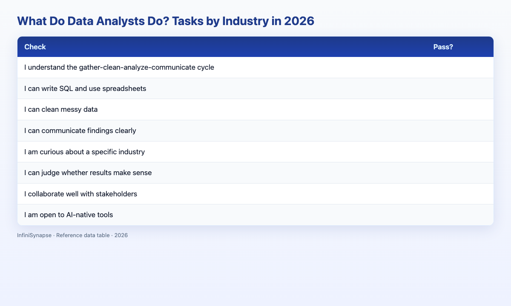Click the 'I am open to AI-native tools' row
Image resolution: width=511 pixels, height=306 pixels.
(255, 215)
